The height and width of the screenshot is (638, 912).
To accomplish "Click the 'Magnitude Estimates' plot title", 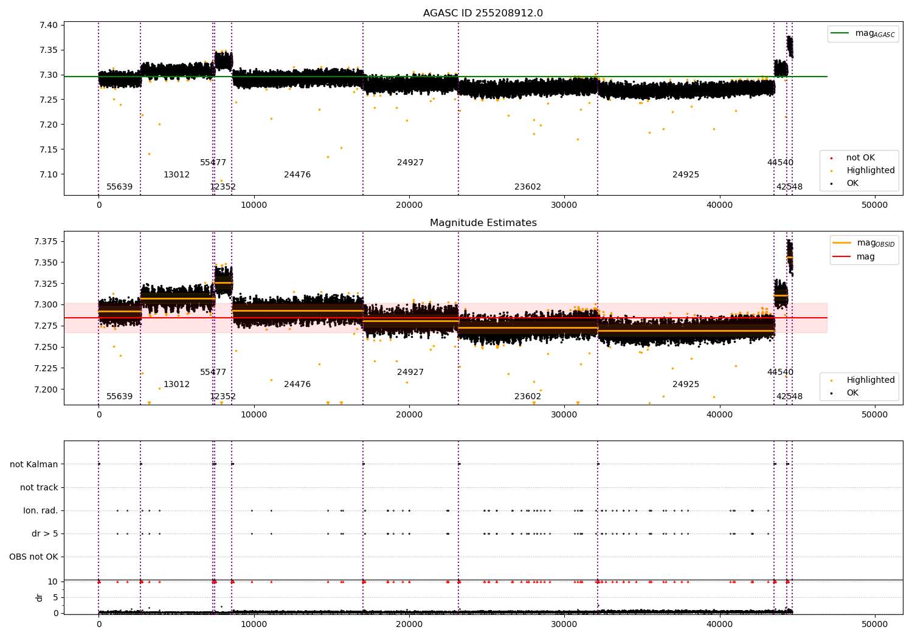I will [x=483, y=223].
